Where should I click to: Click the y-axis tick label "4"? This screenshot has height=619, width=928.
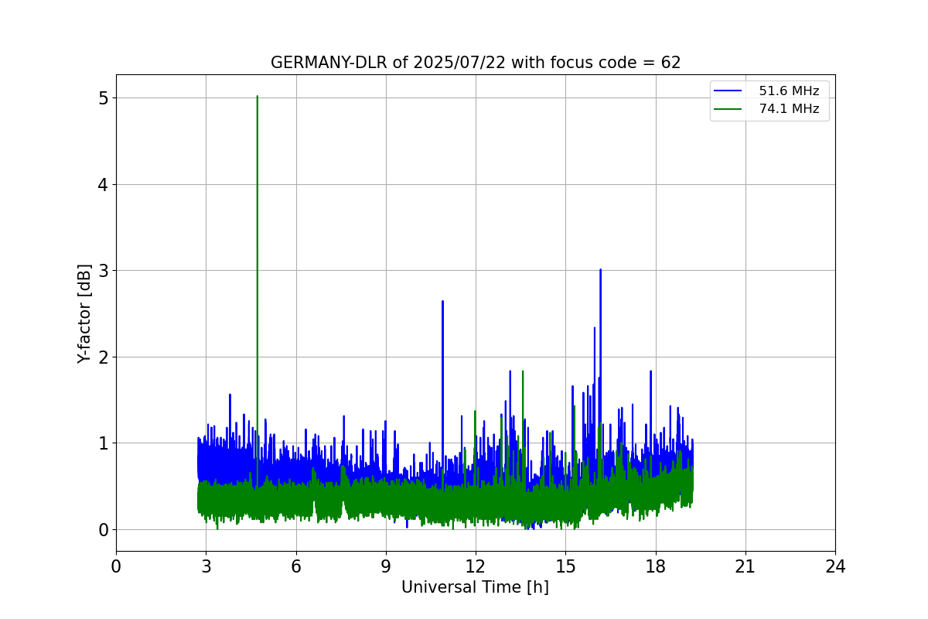point(103,184)
